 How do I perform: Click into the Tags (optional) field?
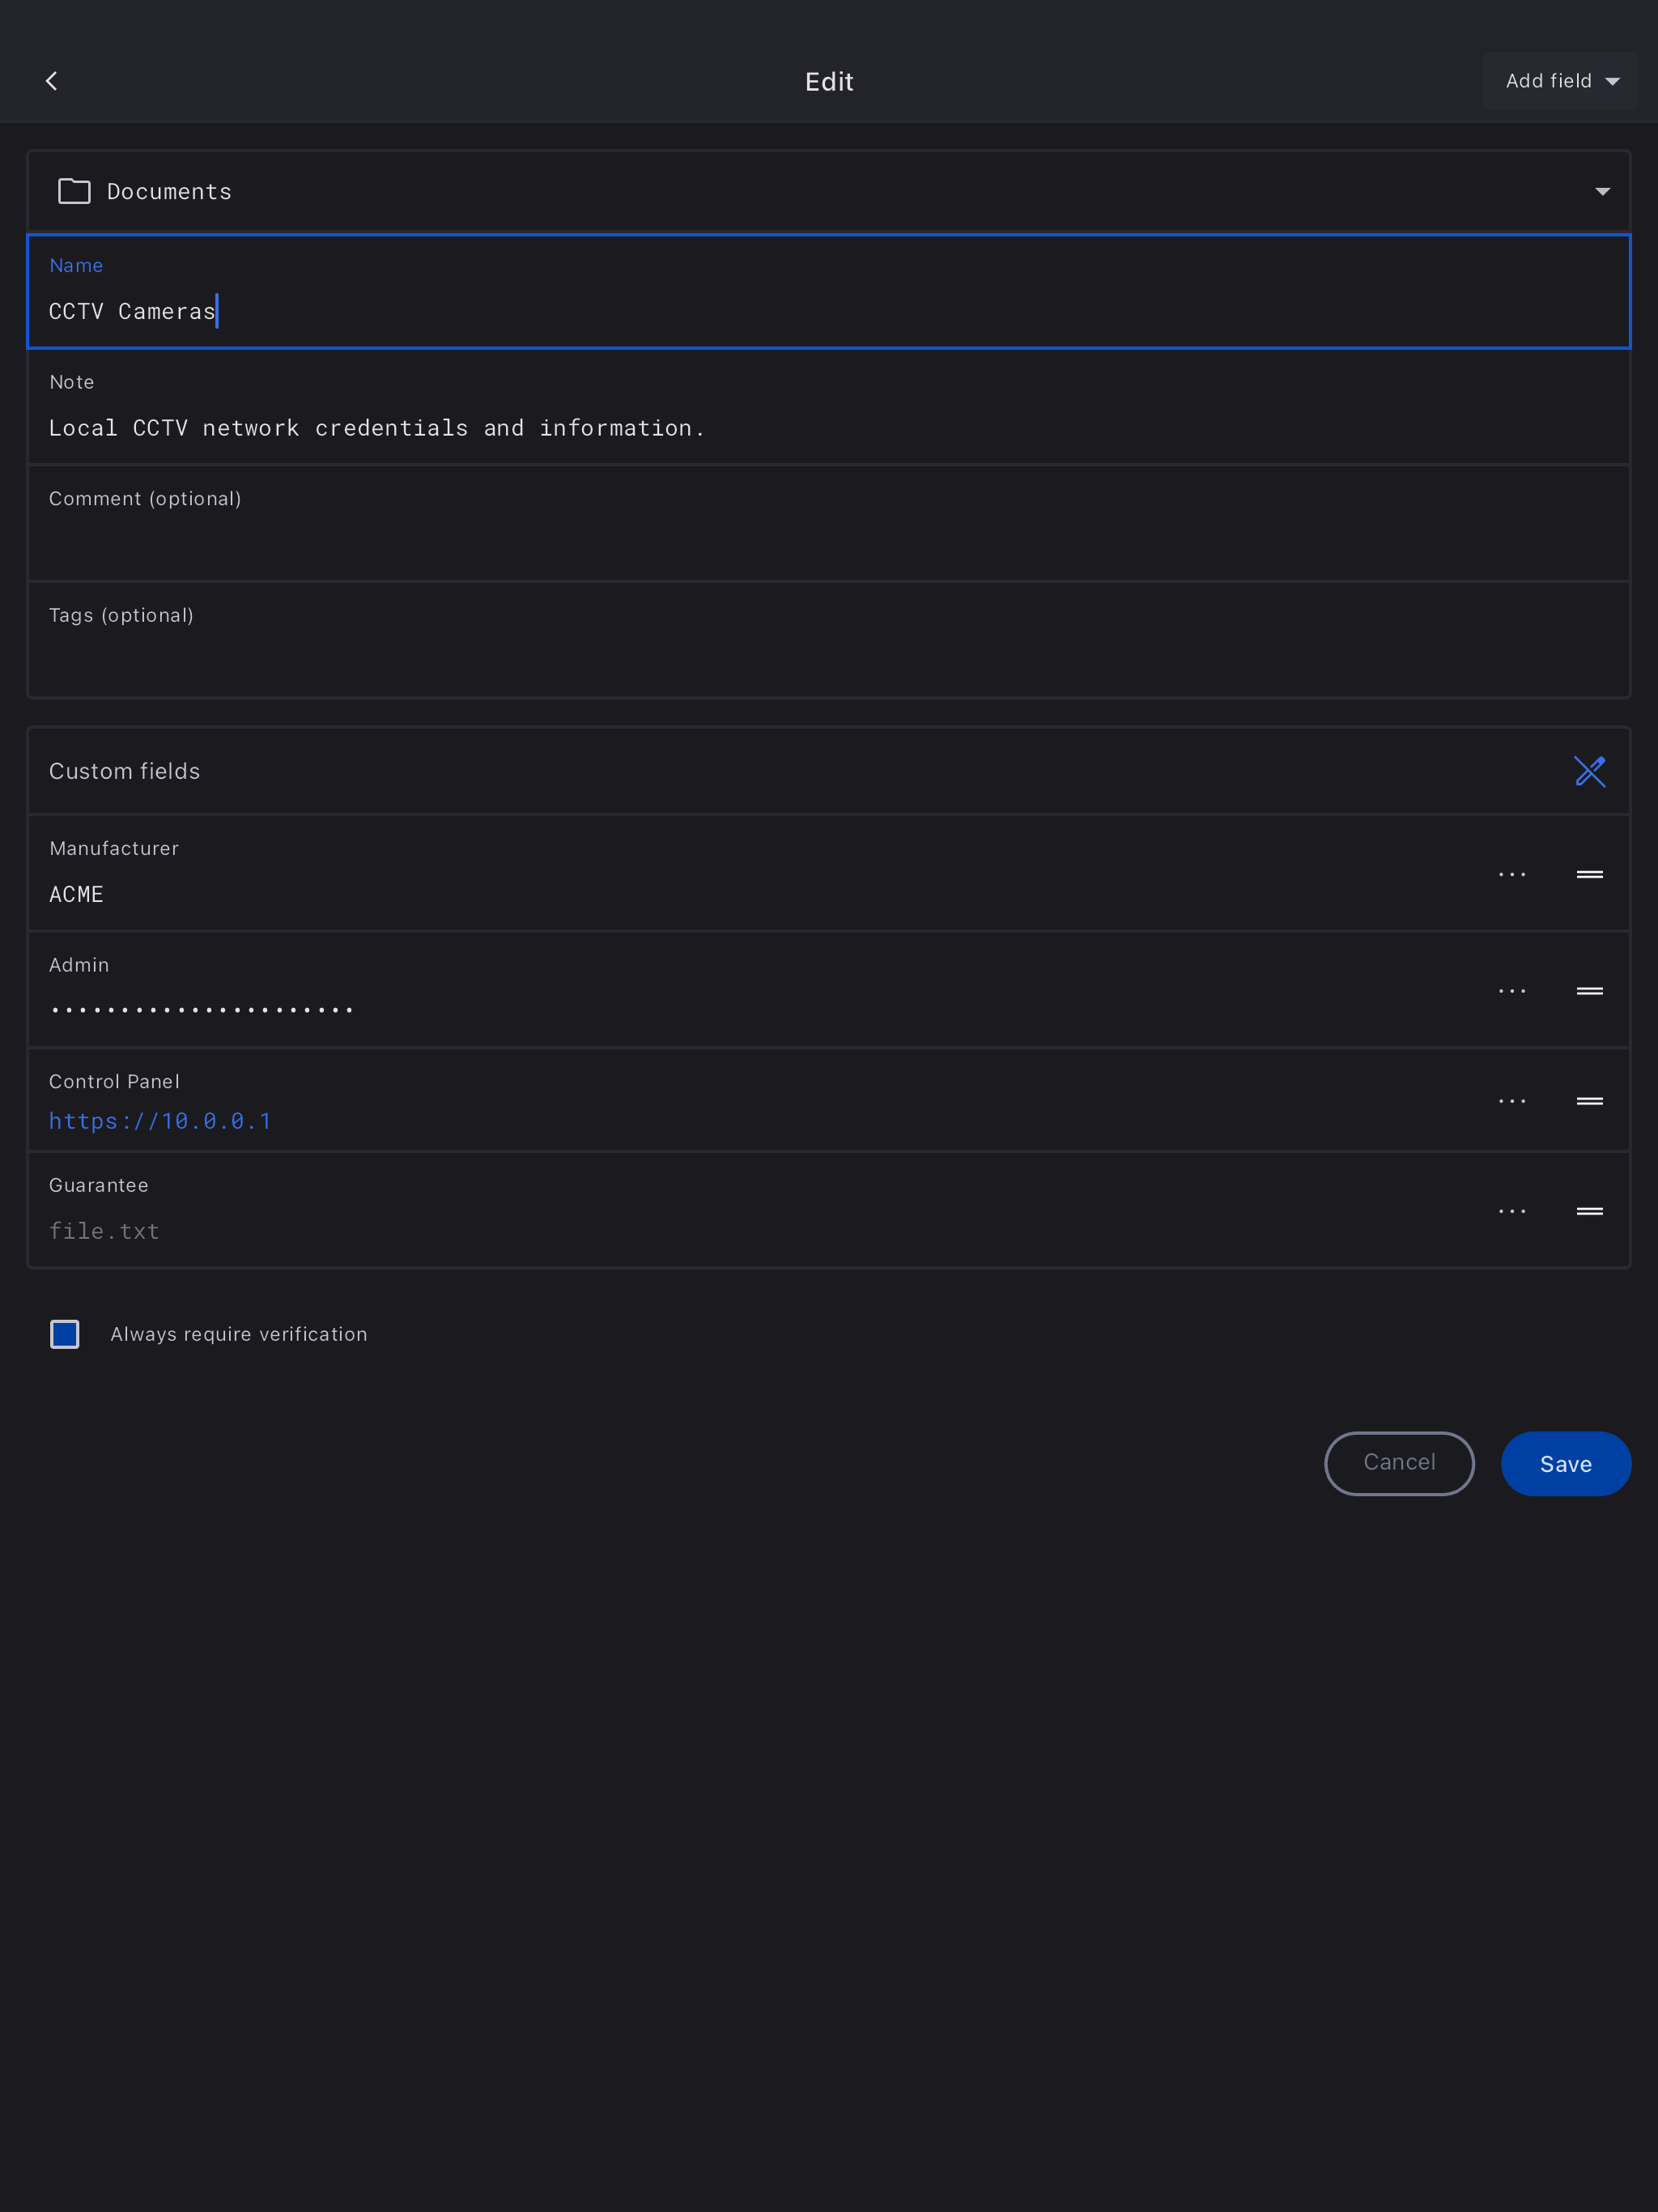click(828, 656)
